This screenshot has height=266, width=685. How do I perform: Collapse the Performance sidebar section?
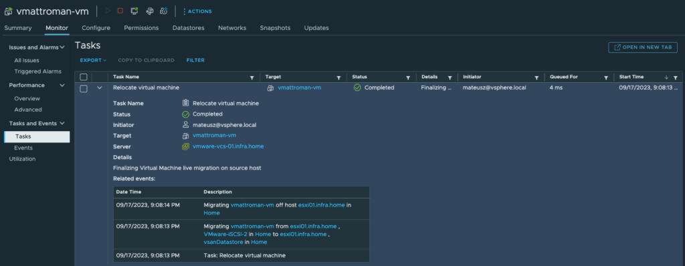(62, 85)
